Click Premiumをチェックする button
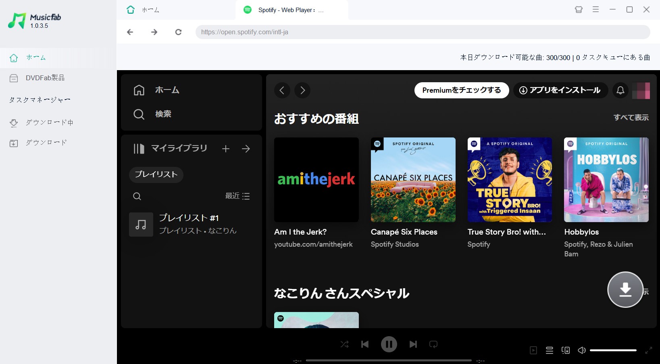660x364 pixels. tap(462, 90)
